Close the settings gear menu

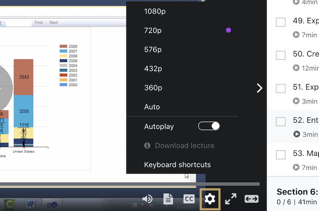pyautogui.click(x=210, y=199)
